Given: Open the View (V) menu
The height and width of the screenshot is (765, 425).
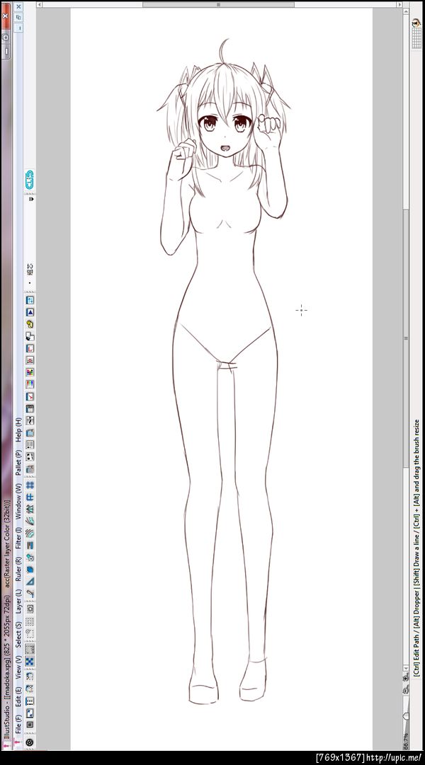Looking at the screenshot, I should 18,667.
